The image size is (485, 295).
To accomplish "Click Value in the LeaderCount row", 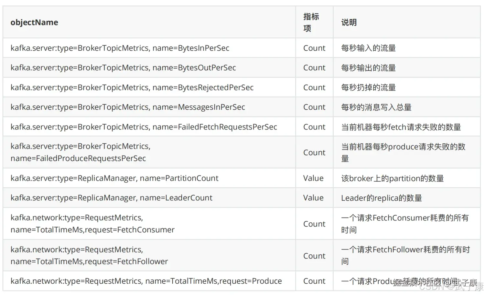I will (313, 198).
